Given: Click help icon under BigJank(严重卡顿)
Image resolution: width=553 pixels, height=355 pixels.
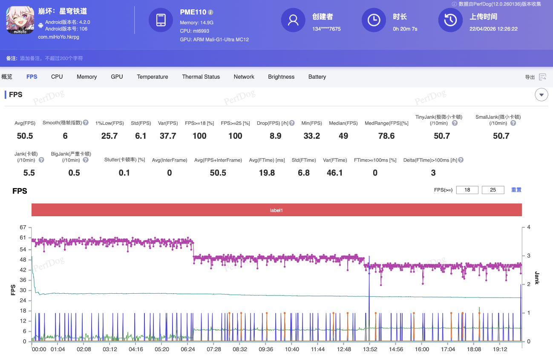Looking at the screenshot, I should [86, 160].
